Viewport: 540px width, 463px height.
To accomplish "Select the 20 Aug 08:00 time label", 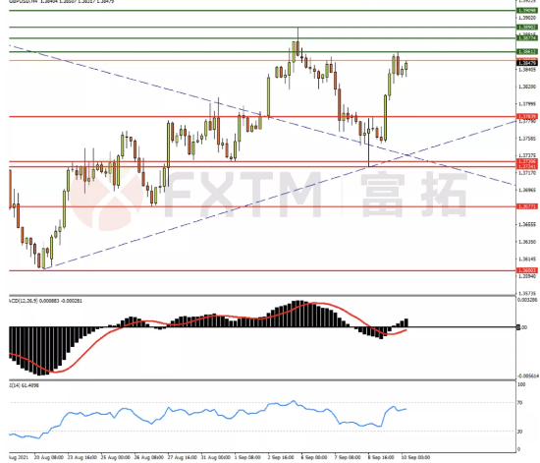I will click(48, 457).
